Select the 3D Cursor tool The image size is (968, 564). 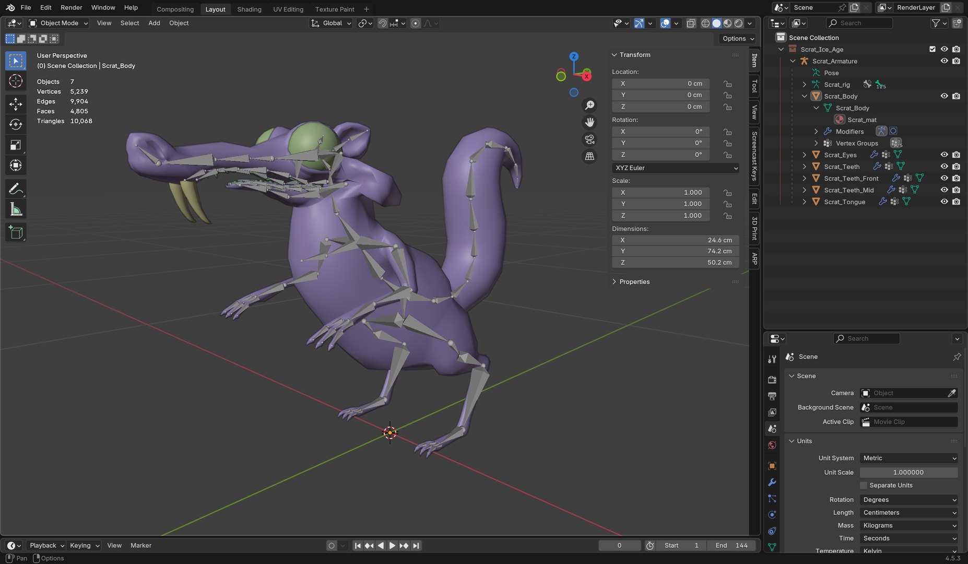coord(16,81)
